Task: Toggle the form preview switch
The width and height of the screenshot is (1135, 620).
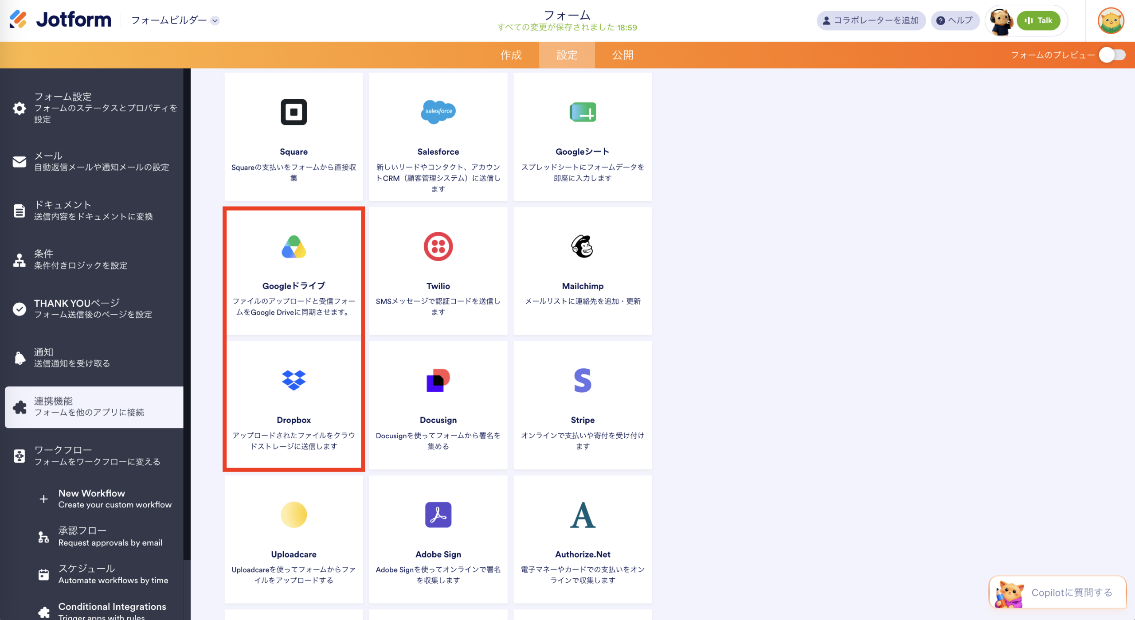Action: (x=1112, y=55)
